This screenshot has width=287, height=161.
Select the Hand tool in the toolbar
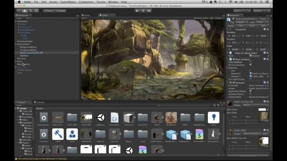coord(19,11)
